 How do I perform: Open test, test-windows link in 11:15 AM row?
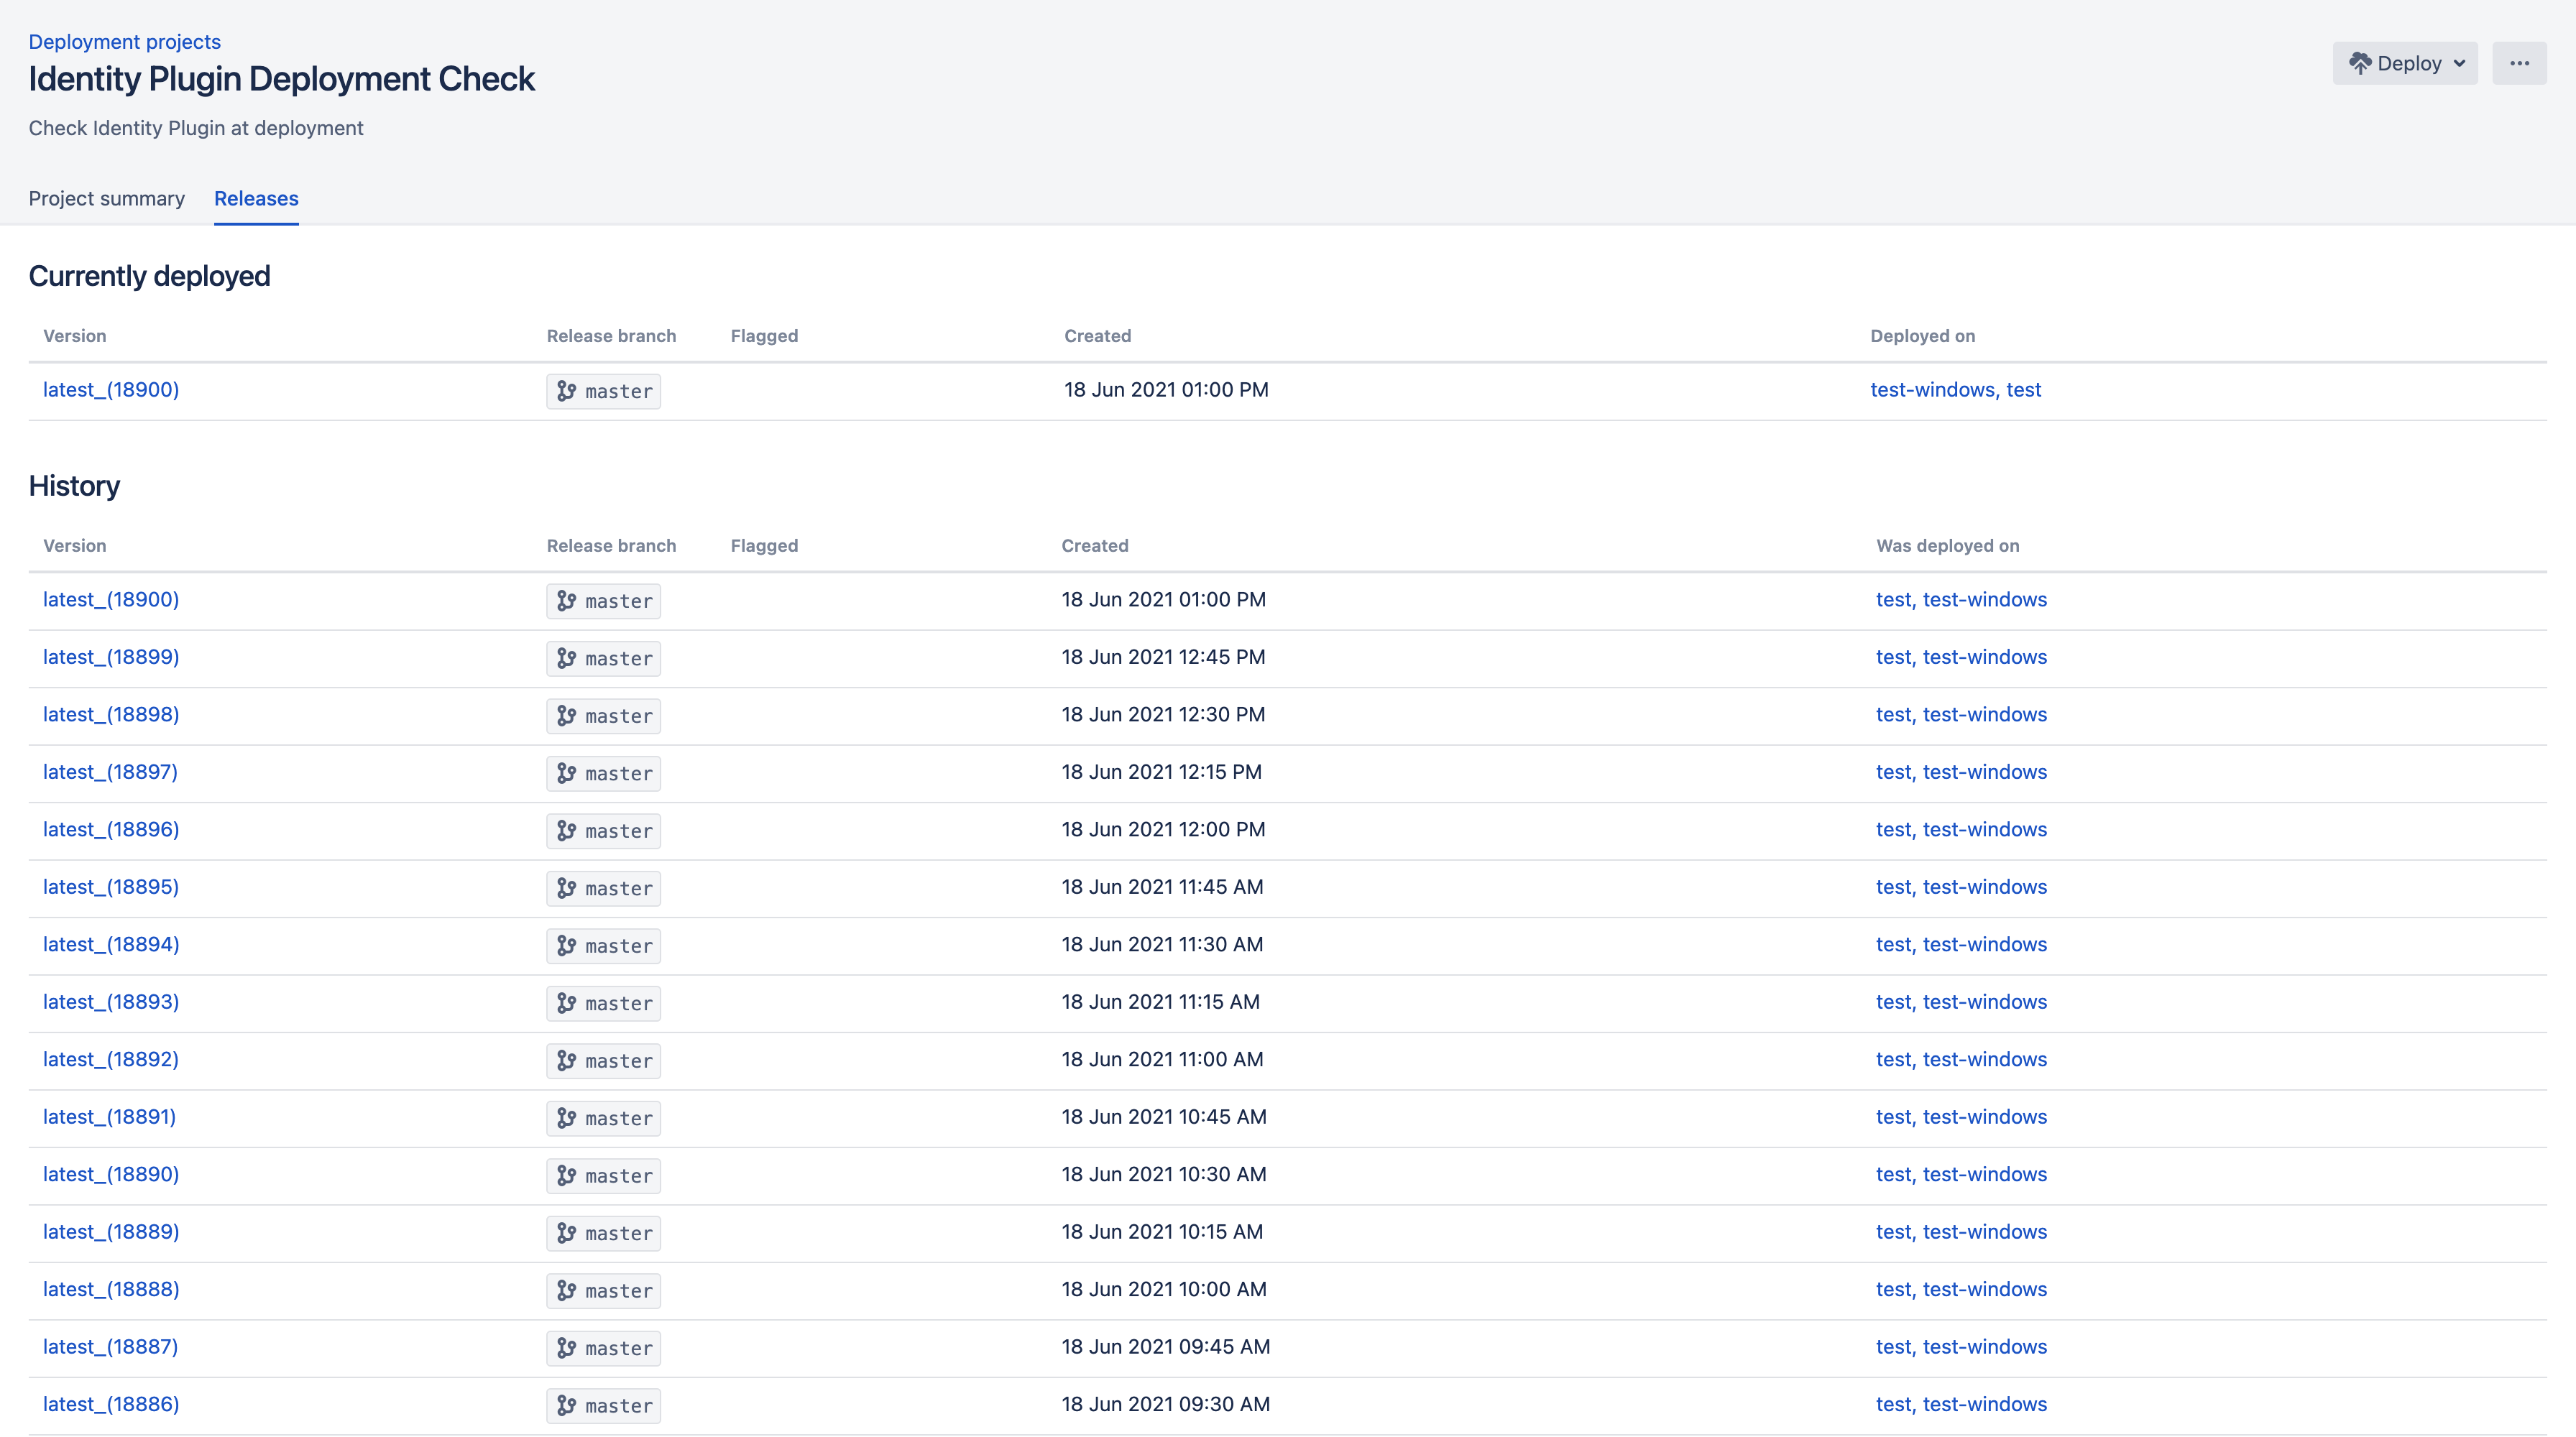(x=1961, y=1002)
